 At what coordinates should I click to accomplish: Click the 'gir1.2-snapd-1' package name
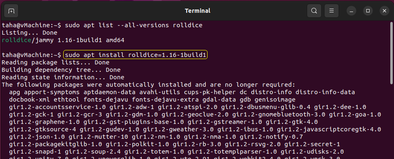(x=35, y=152)
